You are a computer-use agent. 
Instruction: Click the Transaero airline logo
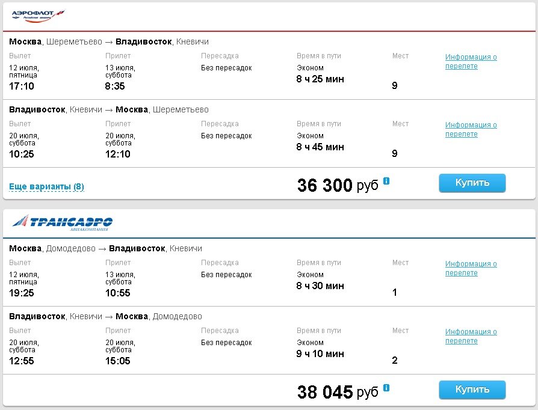pyautogui.click(x=63, y=222)
